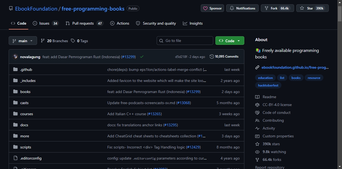342x169 pixels.
Task: Click the fork icon on the Fork button
Action: (267, 8)
